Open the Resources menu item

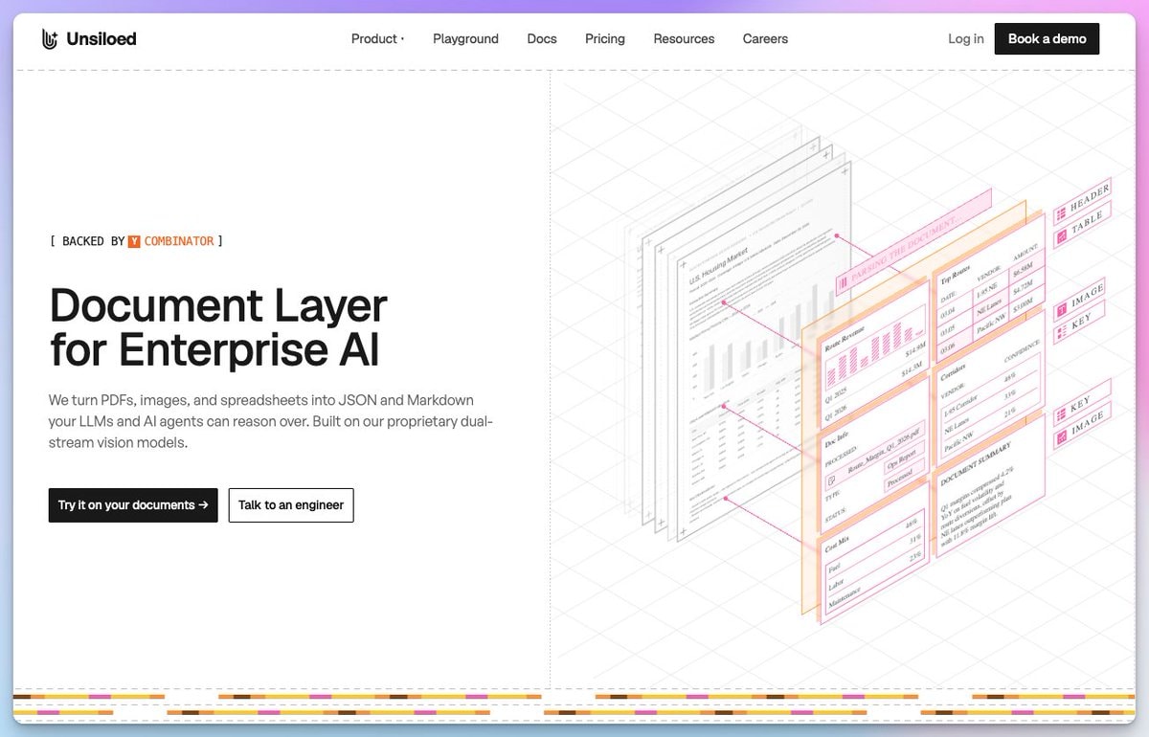(684, 39)
